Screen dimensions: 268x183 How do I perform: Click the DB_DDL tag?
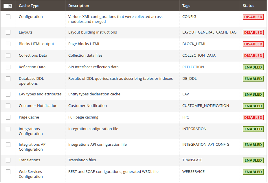[x=189, y=79]
